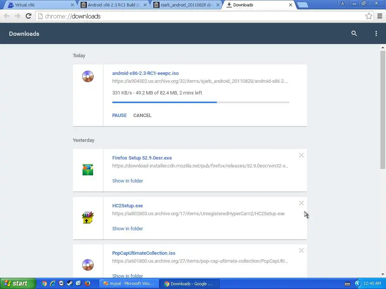Show HC2Setup.exe in folder
386x289 pixels.
point(127,228)
